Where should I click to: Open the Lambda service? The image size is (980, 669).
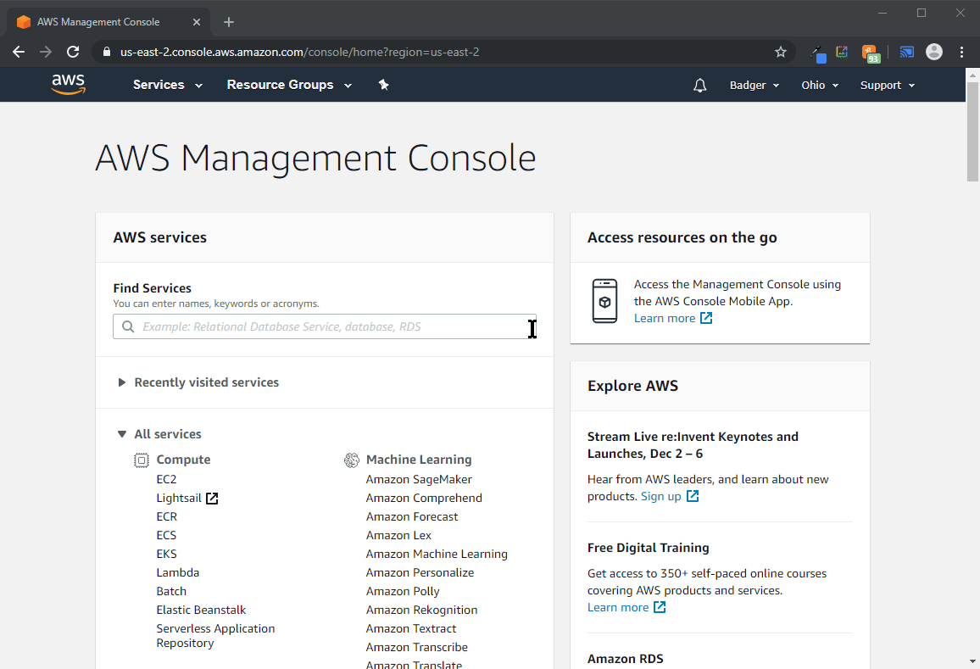(177, 572)
